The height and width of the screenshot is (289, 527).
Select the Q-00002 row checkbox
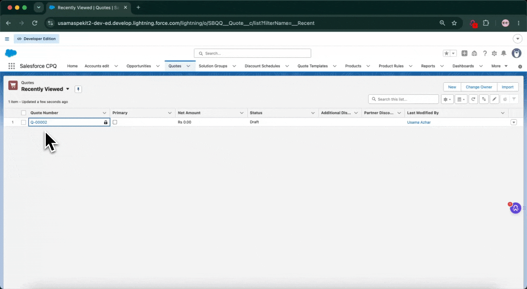[x=24, y=122]
